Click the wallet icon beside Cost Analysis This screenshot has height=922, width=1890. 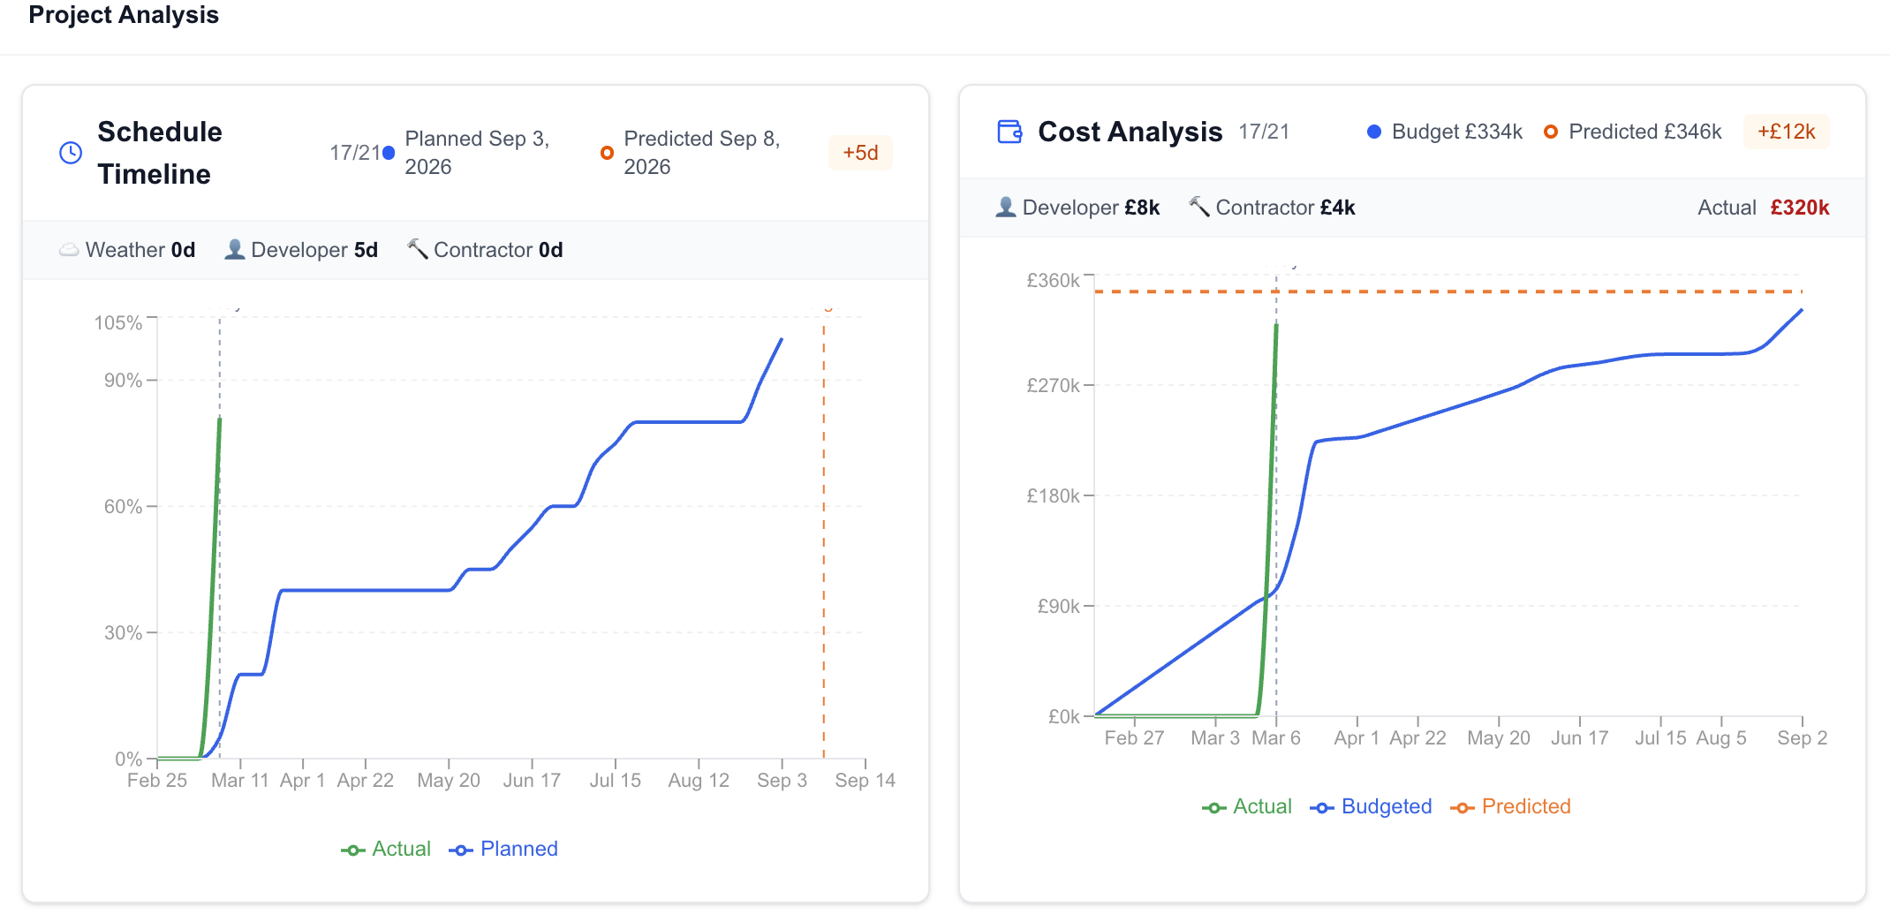1008,131
